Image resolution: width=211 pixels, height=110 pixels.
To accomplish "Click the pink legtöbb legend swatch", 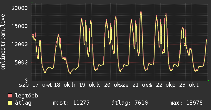I will (x=10, y=95).
